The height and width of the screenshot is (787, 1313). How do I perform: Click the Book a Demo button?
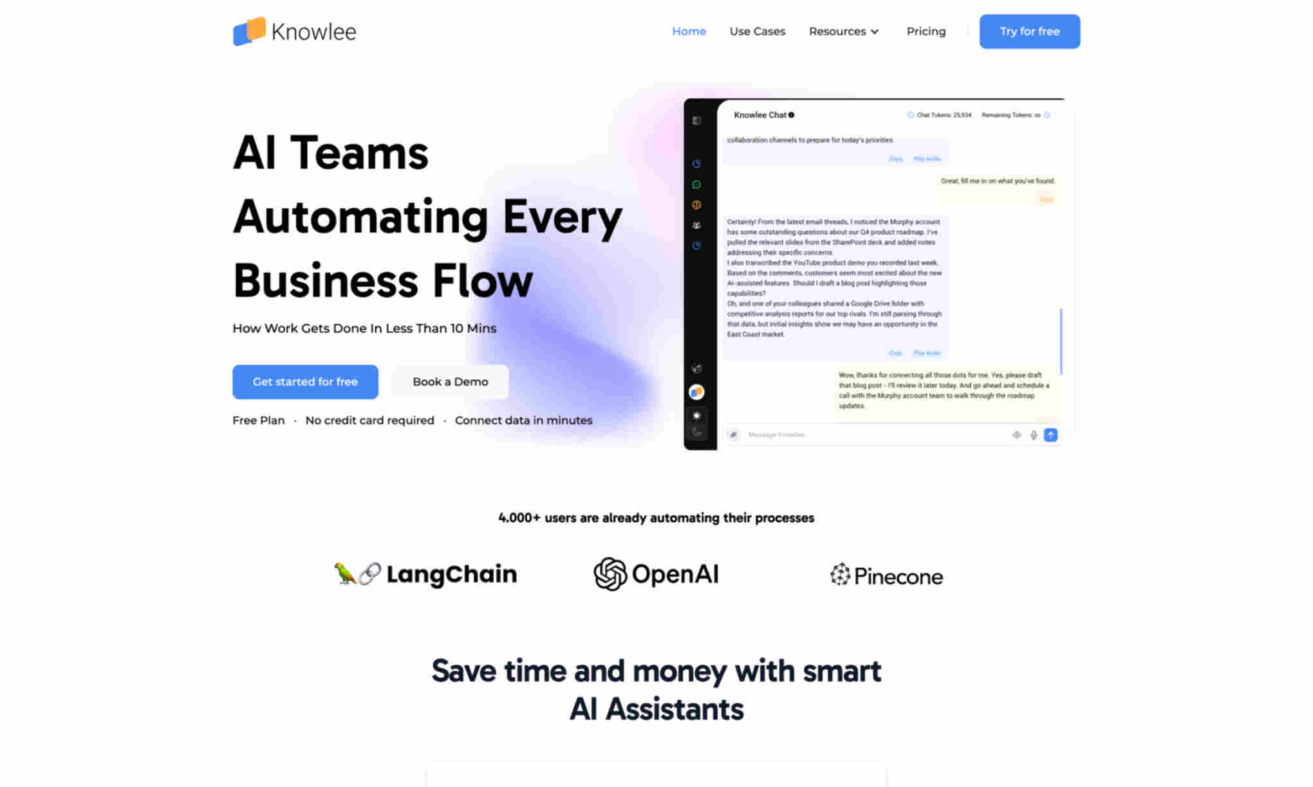(450, 381)
